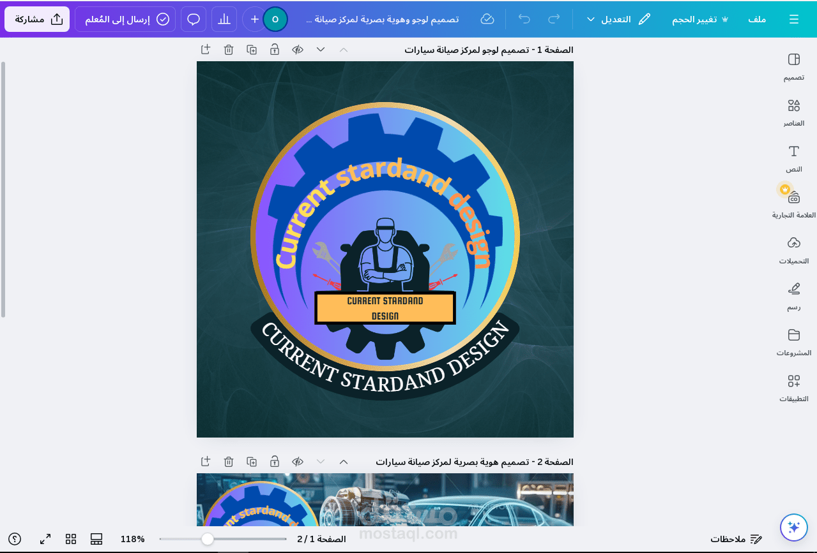
Task: Open the Canva magic assistant sparkle button
Action: tap(794, 527)
